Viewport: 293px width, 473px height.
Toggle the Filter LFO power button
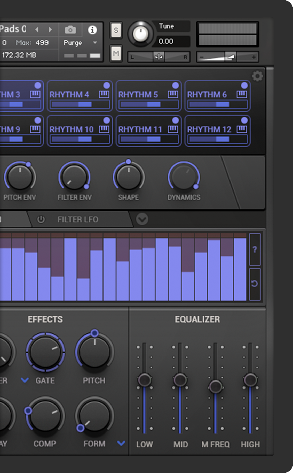pos(41,219)
